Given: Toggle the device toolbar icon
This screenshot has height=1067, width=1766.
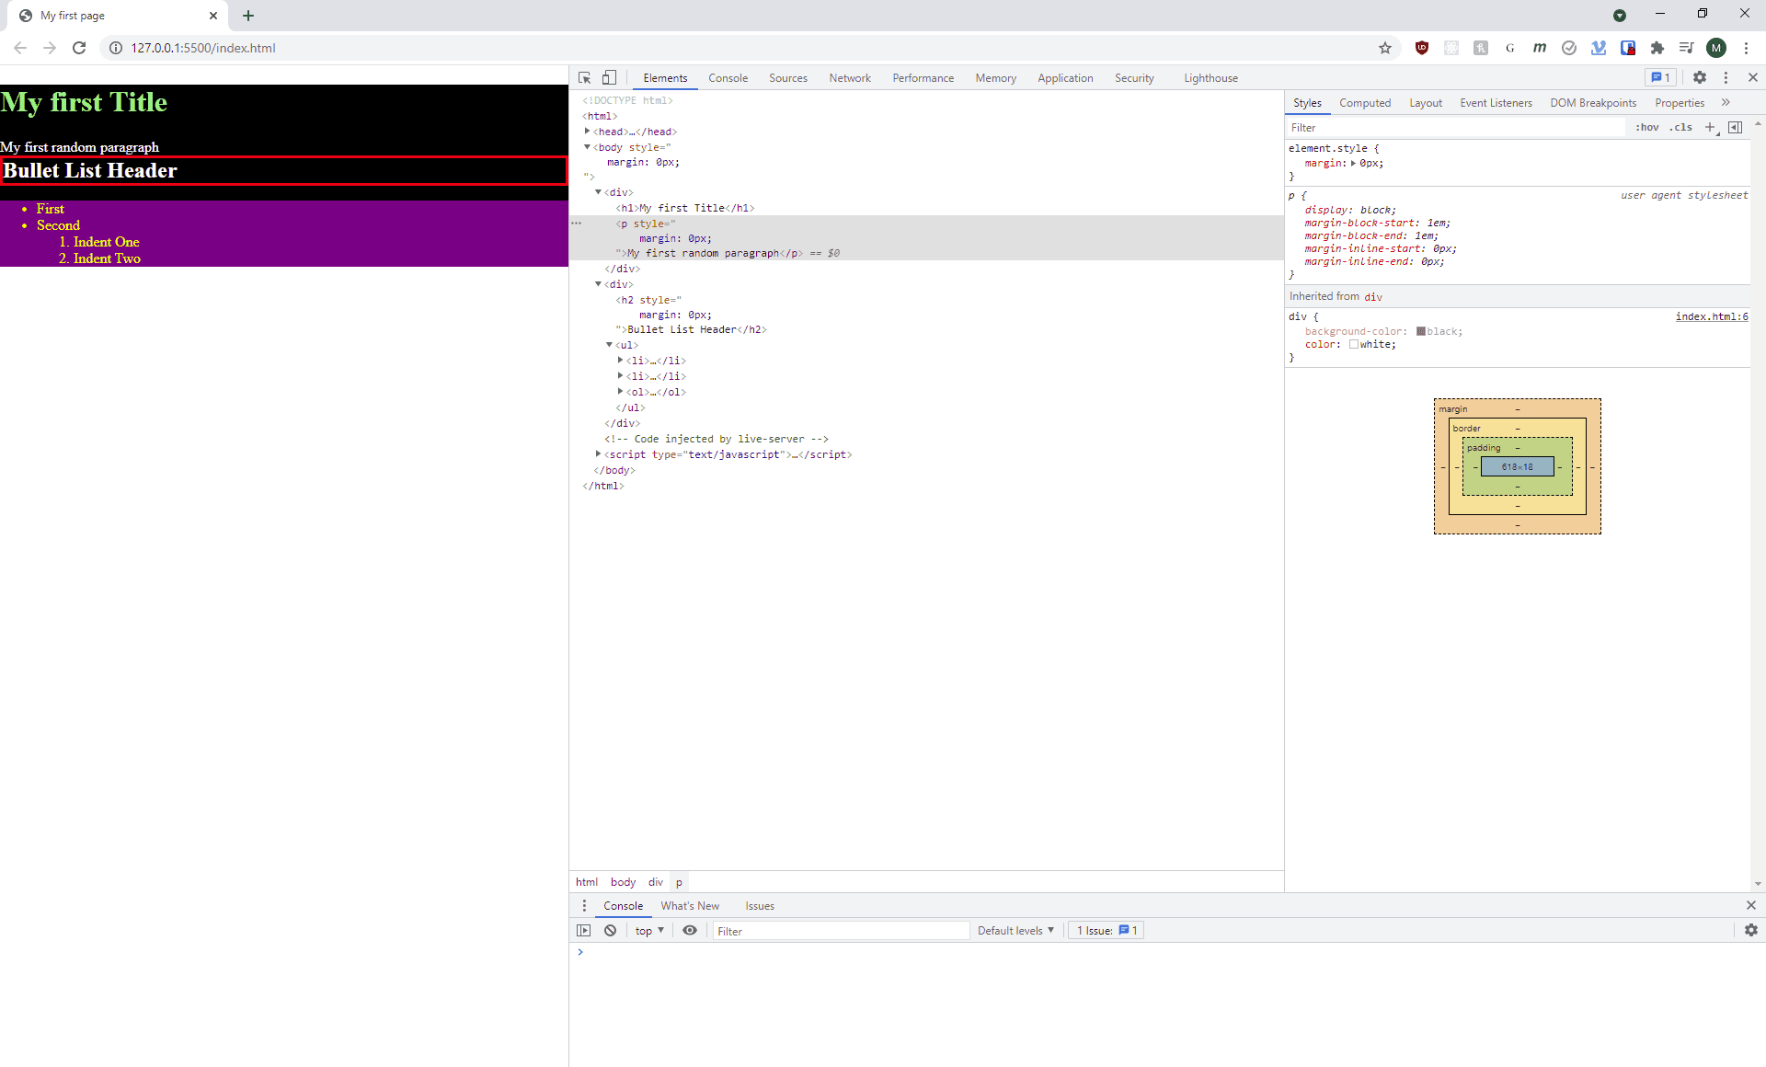Looking at the screenshot, I should click(609, 78).
